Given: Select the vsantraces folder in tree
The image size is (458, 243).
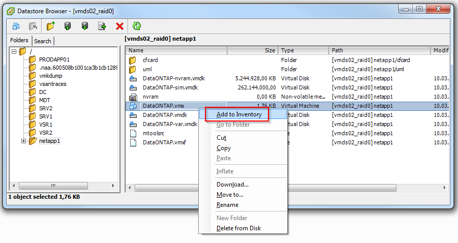Looking at the screenshot, I should (52, 84).
